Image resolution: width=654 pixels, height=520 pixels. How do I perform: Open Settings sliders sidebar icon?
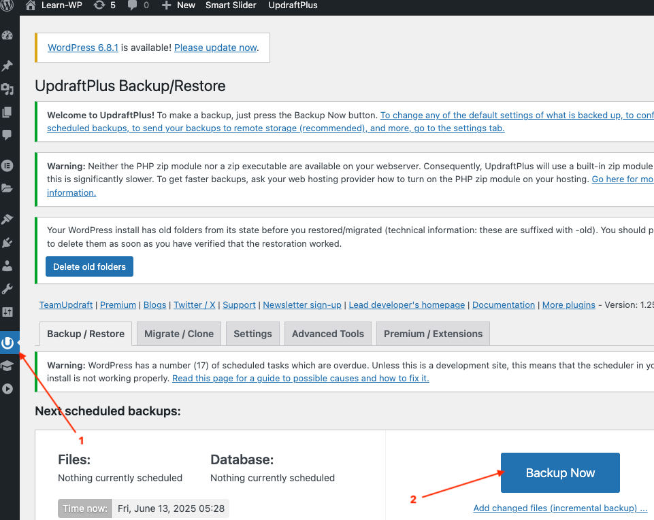click(7, 312)
